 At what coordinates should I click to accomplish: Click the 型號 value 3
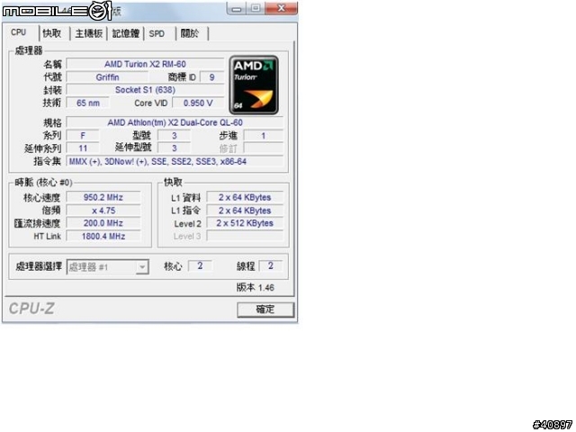coord(174,136)
